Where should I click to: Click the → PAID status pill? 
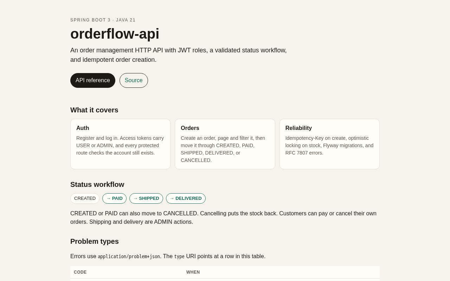coord(114,198)
